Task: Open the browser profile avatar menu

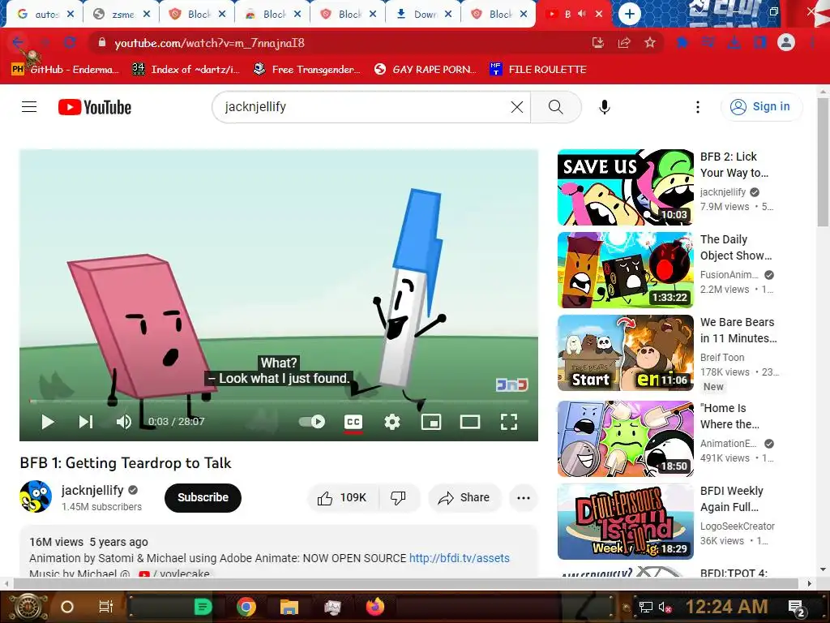Action: coord(786,42)
